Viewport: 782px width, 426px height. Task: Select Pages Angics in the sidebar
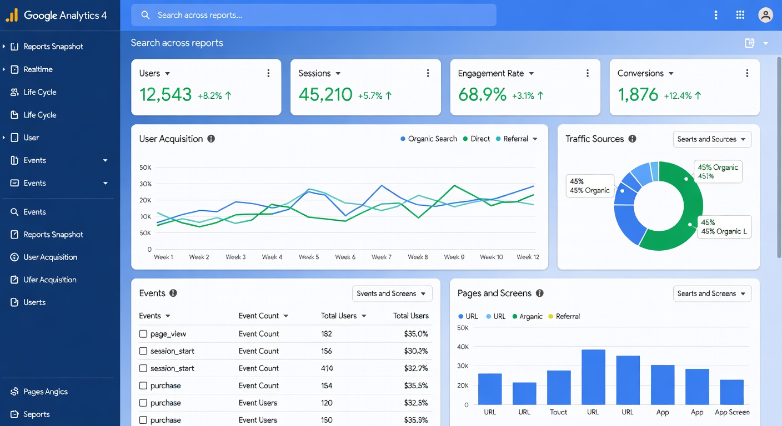pyautogui.click(x=45, y=391)
